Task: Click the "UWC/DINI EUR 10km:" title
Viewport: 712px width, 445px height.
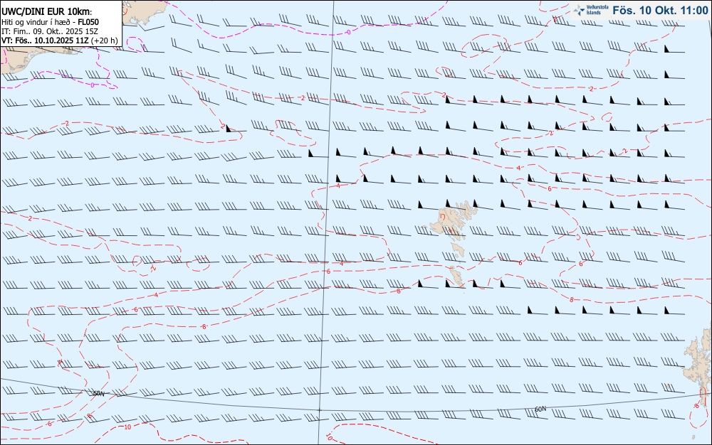Action: click(x=47, y=12)
